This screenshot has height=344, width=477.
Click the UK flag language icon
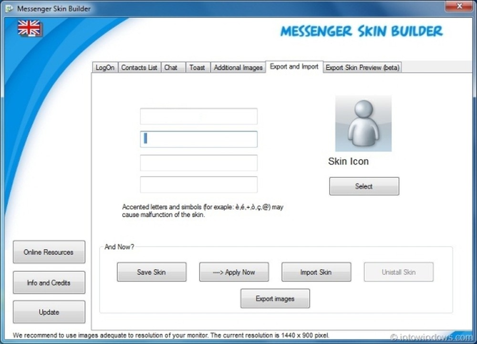click(29, 29)
